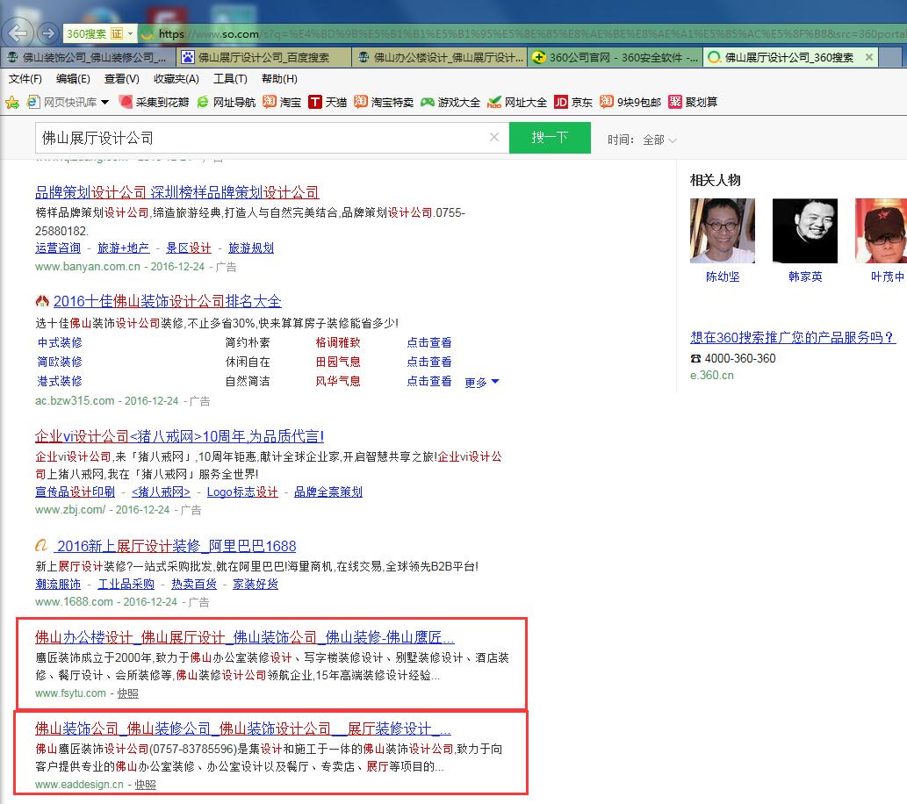Click the 旅游规划 sublink
Viewport: 907px width, 804px height.
click(x=251, y=248)
